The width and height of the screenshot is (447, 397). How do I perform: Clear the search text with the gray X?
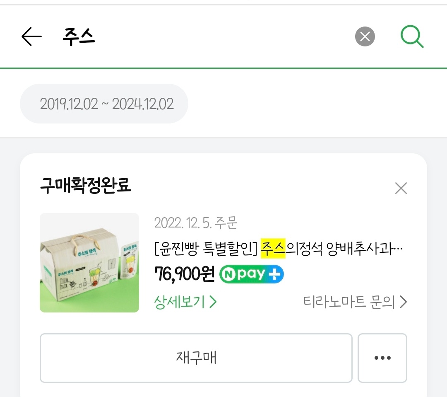pyautogui.click(x=365, y=37)
